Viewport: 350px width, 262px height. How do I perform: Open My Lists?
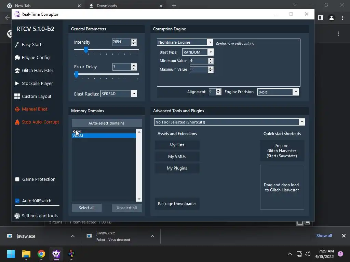point(177,145)
